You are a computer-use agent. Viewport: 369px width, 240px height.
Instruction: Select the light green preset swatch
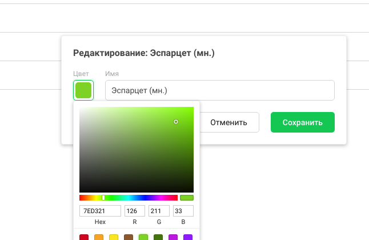(143, 237)
